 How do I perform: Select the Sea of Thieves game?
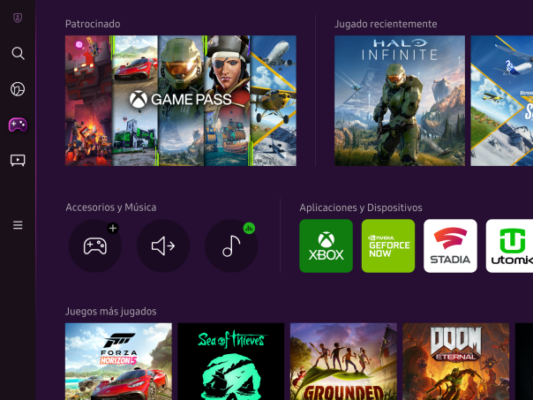(x=231, y=361)
